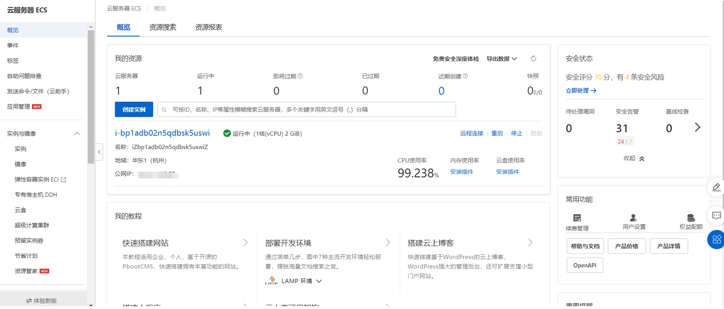724x309 pixels.
Task: Click the 产品价格 button
Action: click(627, 246)
